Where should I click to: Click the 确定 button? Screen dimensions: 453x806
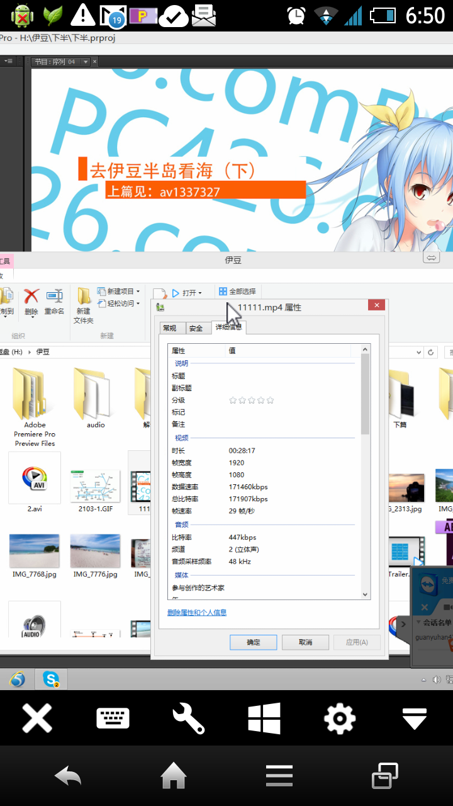(x=254, y=642)
